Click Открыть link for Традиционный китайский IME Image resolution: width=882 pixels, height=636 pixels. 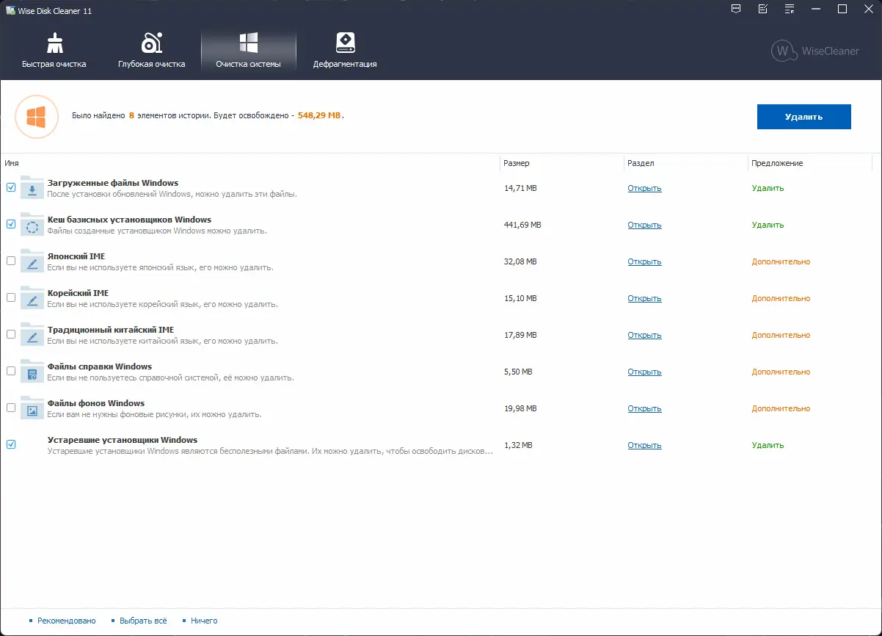644,335
